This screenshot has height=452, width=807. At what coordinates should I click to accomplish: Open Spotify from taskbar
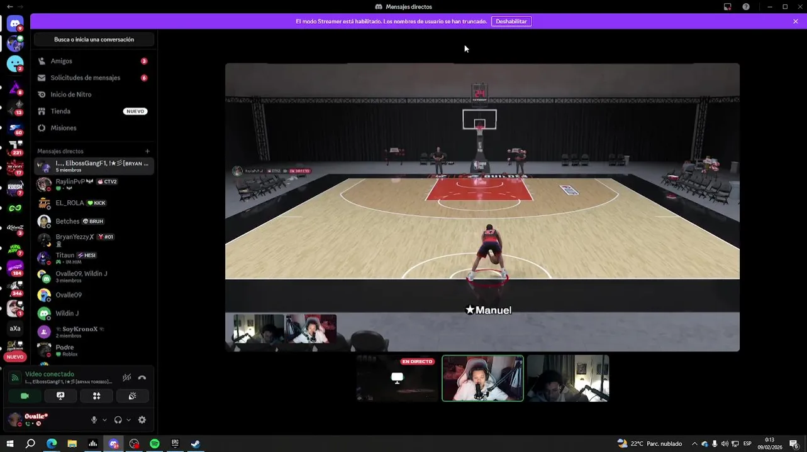(155, 444)
